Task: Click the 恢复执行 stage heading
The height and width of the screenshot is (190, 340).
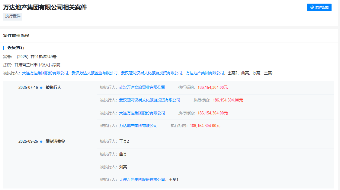Action: click(16, 48)
